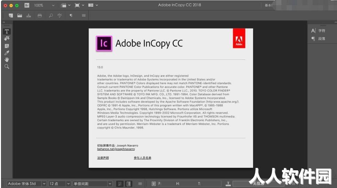Toggle the paragraph style column button
The height and width of the screenshot is (188, 337).
(x=129, y=184)
